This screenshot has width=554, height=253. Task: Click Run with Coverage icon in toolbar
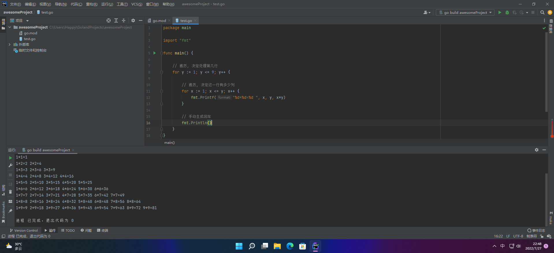click(x=514, y=12)
